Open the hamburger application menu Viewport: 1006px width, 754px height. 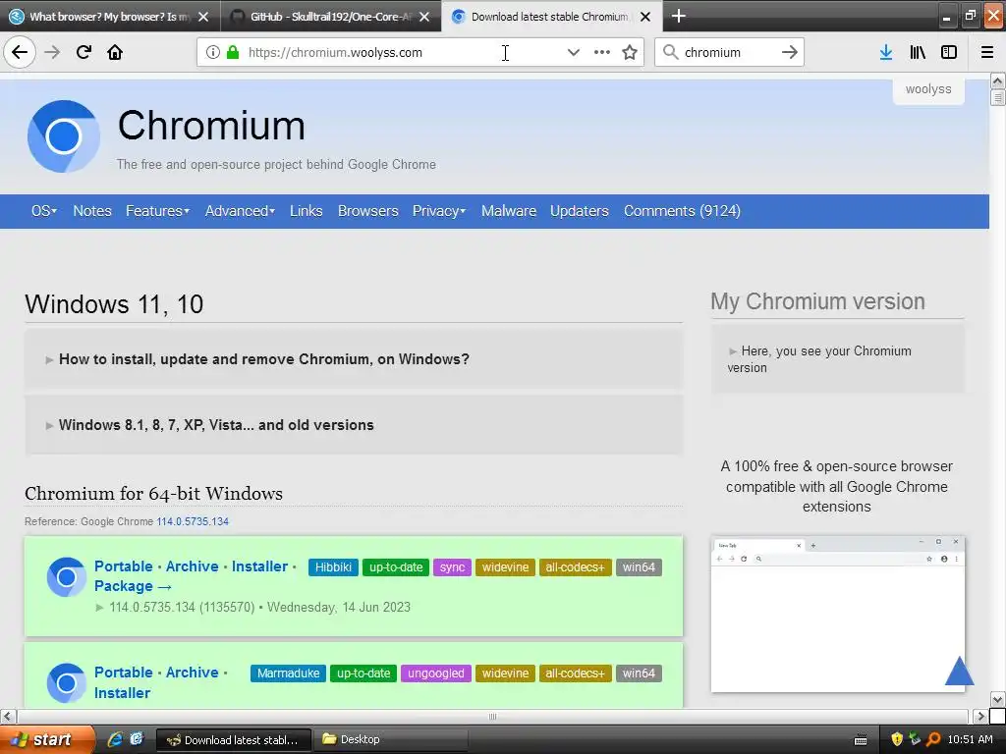(987, 52)
